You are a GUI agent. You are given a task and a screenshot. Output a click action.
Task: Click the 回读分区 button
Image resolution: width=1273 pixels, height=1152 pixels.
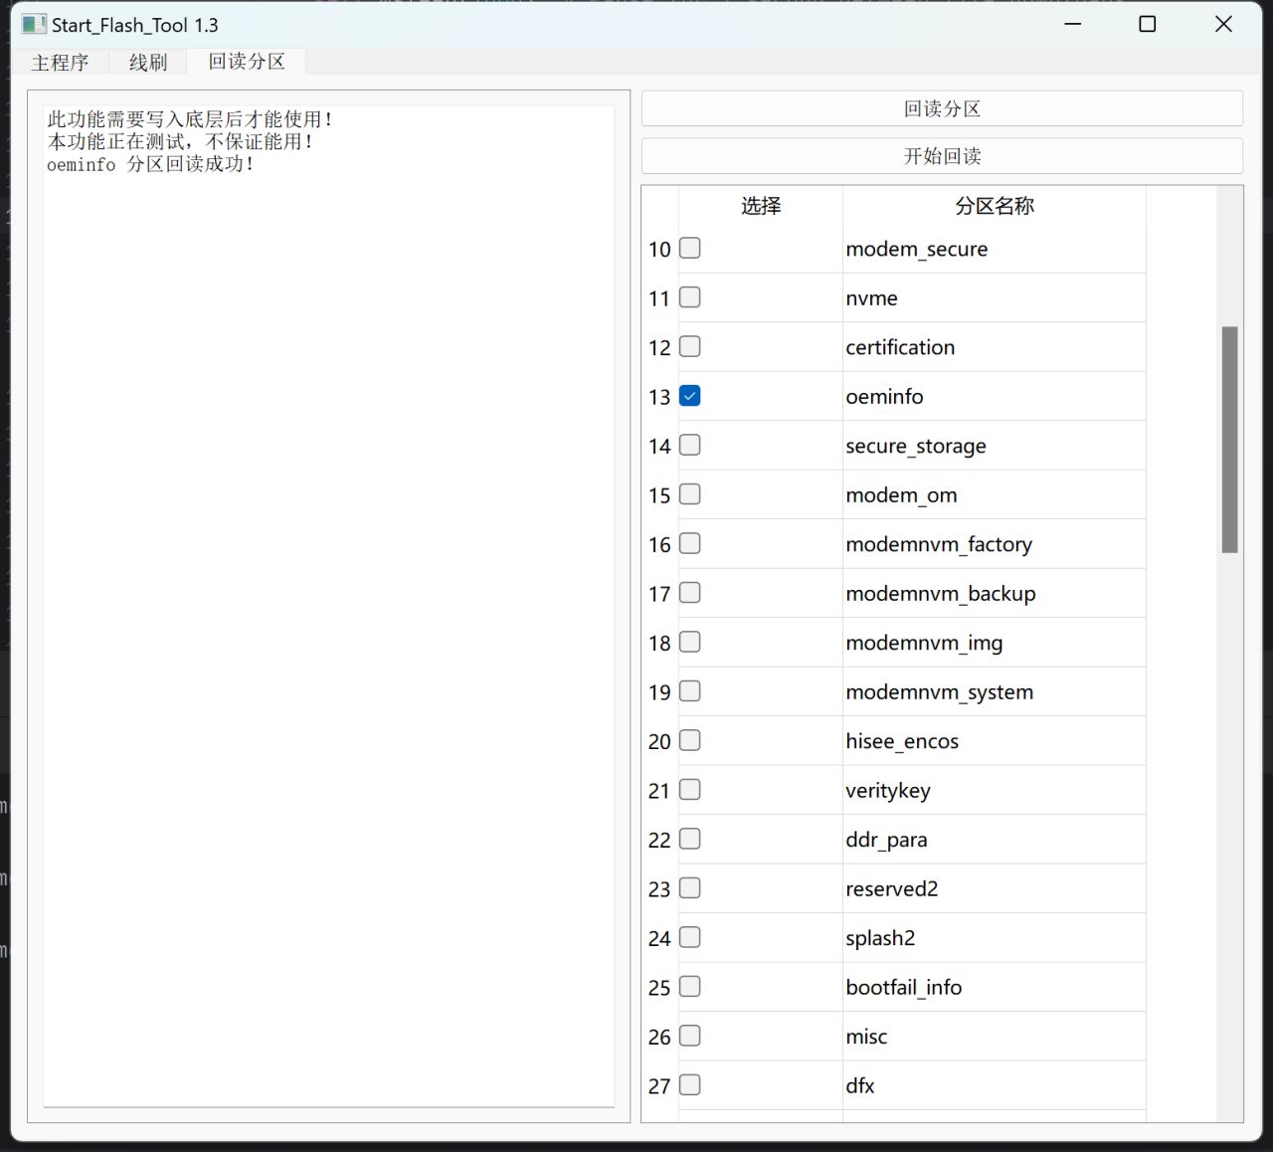click(x=941, y=108)
